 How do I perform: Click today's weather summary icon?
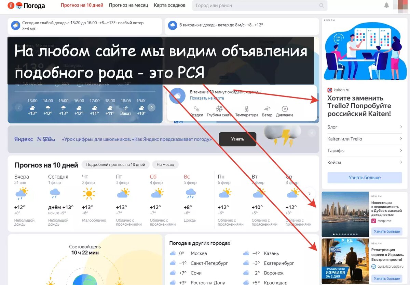[16, 26]
